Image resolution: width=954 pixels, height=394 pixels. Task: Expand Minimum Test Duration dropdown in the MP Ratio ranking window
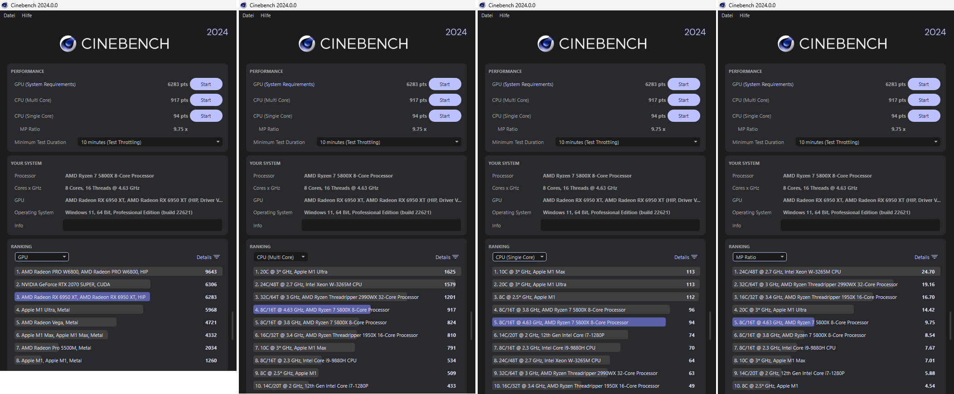pos(868,142)
